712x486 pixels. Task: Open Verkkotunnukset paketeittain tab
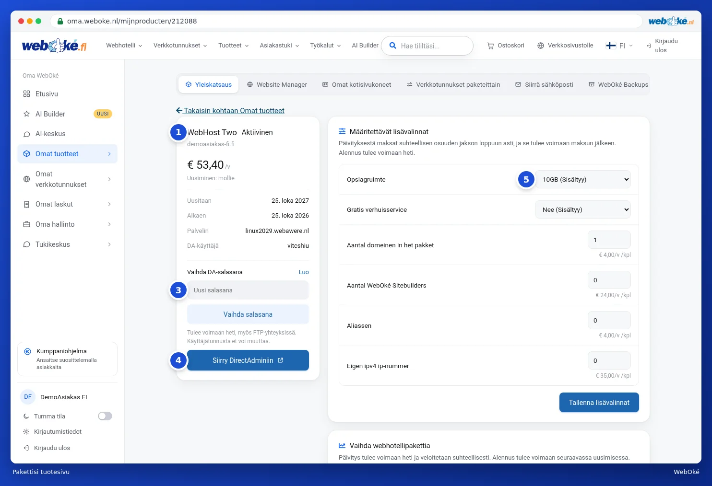(453, 84)
